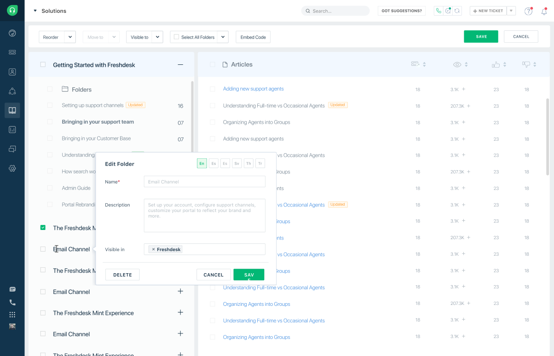Image resolution: width=554 pixels, height=356 pixels.
Task: Check the Admin Guide checkbox
Action: pyautogui.click(x=50, y=188)
